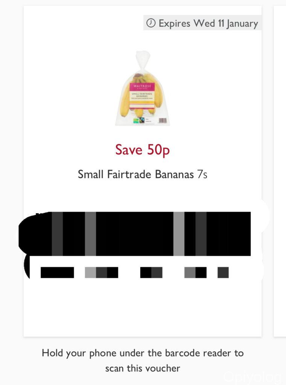286x385 pixels.
Task: Click the clock icon beside Expires
Action: (x=151, y=23)
